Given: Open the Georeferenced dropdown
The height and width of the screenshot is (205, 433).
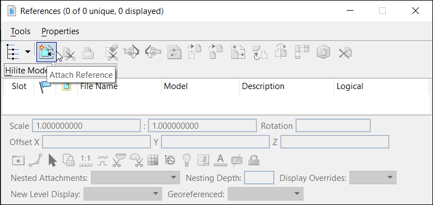Looking at the screenshot, I should (x=265, y=194).
